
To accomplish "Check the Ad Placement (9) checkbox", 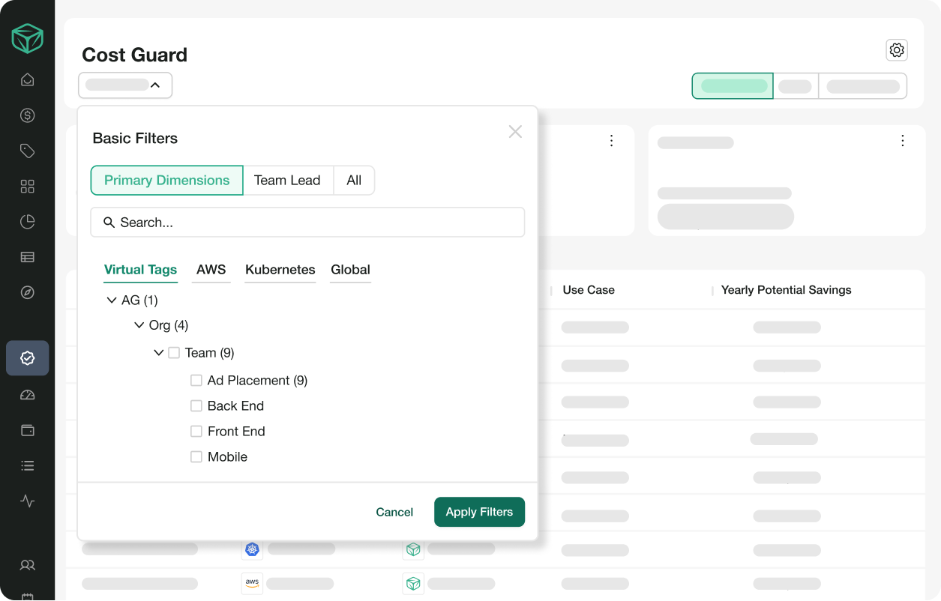I will 196,381.
